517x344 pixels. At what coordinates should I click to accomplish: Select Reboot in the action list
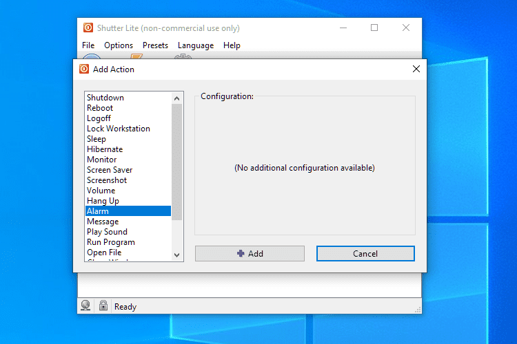128,108
